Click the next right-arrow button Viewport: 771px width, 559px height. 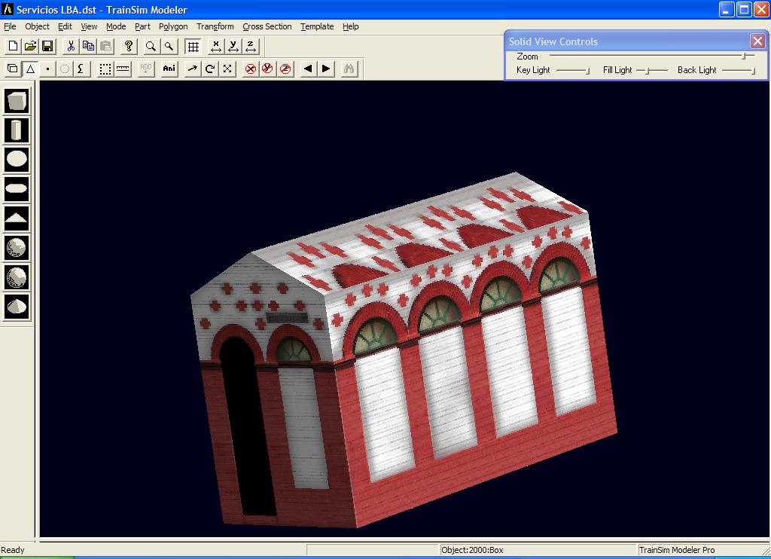click(x=326, y=69)
